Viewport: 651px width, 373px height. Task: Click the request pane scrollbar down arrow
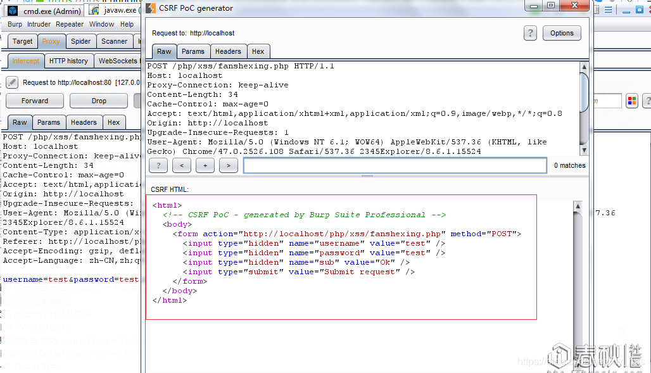(x=584, y=150)
